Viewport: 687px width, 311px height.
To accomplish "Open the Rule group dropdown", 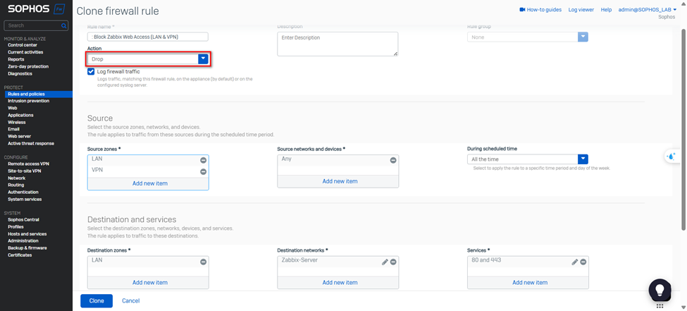I will click(x=583, y=37).
